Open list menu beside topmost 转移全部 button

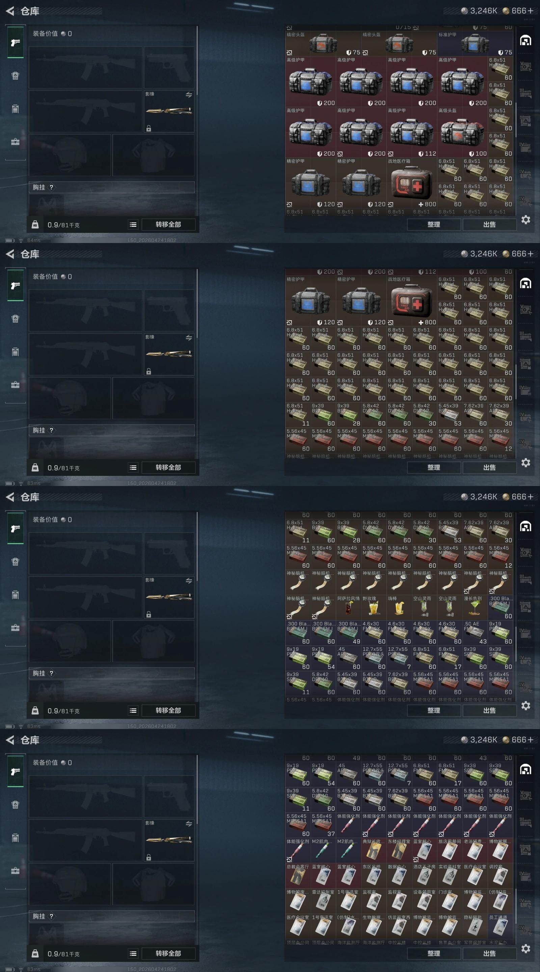click(133, 224)
